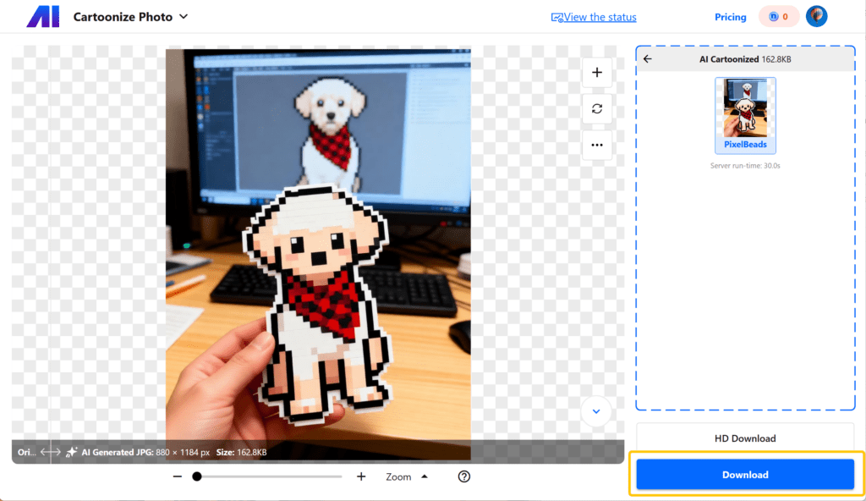Click the zoom slider handle

[197, 476]
